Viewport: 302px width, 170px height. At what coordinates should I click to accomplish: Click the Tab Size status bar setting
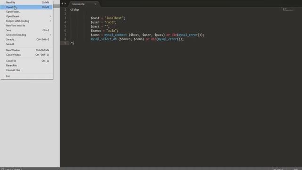(x=277, y=169)
